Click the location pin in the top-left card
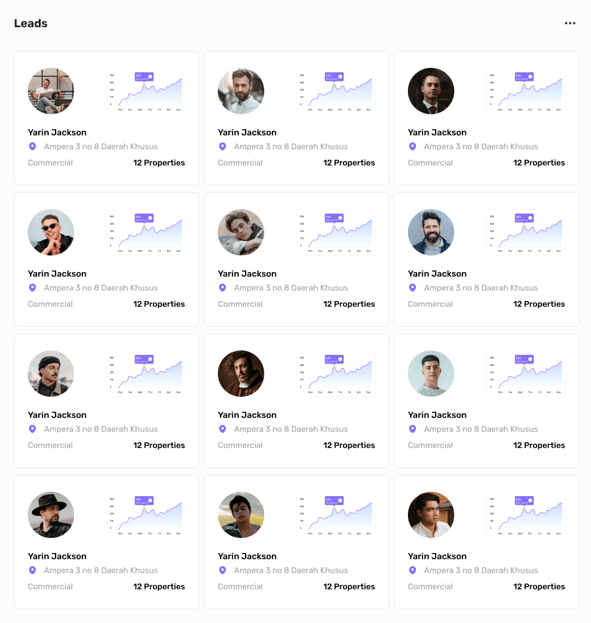 pos(32,146)
